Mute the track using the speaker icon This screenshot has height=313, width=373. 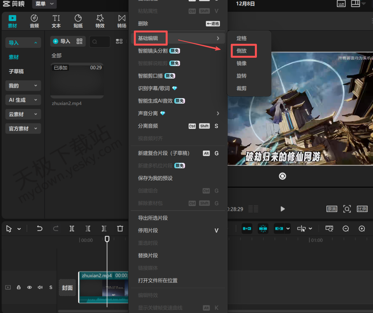[40, 287]
